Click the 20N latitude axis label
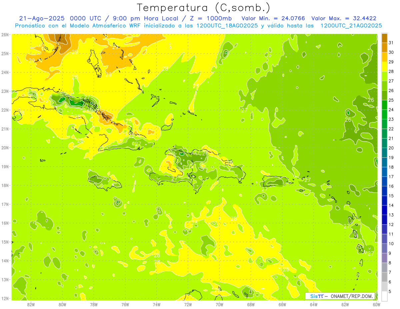Screen dimensions: 400x309 5,148
